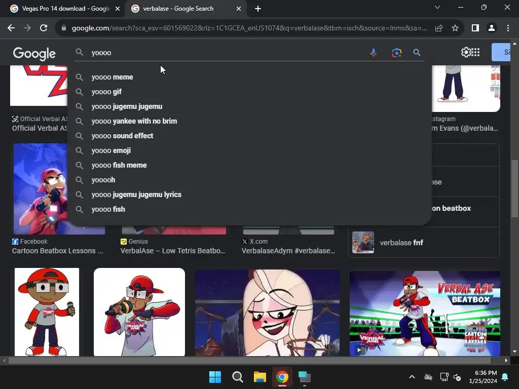Open Chrome's three-dot menu

click(508, 28)
